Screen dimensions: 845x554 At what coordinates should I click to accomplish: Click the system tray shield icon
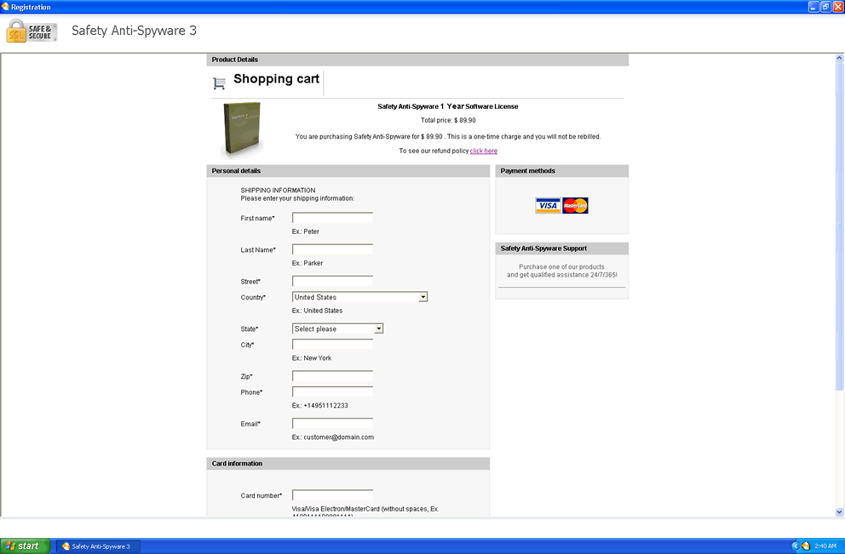(x=805, y=546)
